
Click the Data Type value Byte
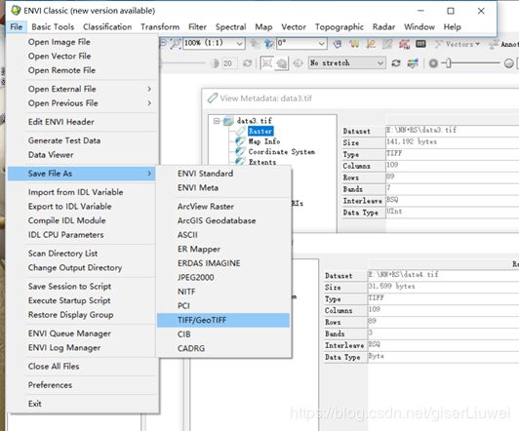point(377,356)
